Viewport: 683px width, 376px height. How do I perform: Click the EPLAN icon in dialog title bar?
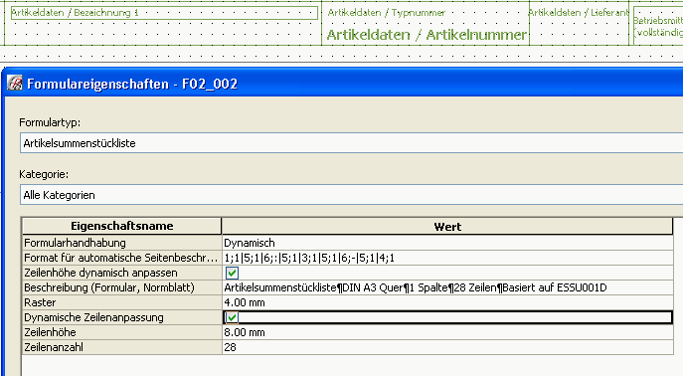14,83
